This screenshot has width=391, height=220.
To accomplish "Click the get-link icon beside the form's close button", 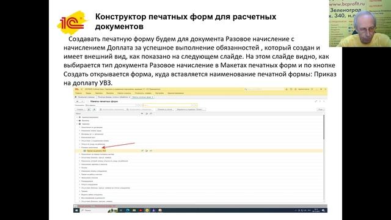I will (x=316, y=101).
